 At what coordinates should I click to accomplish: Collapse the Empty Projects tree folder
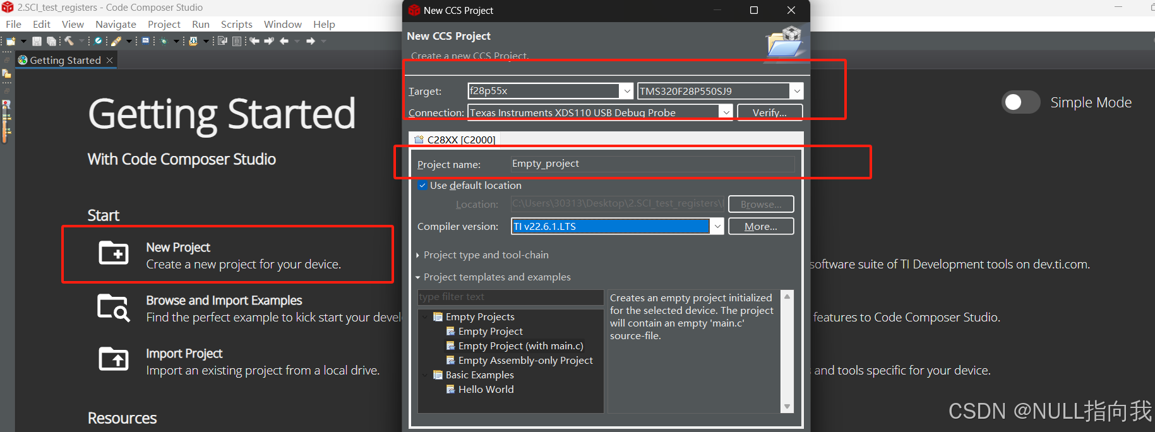426,317
